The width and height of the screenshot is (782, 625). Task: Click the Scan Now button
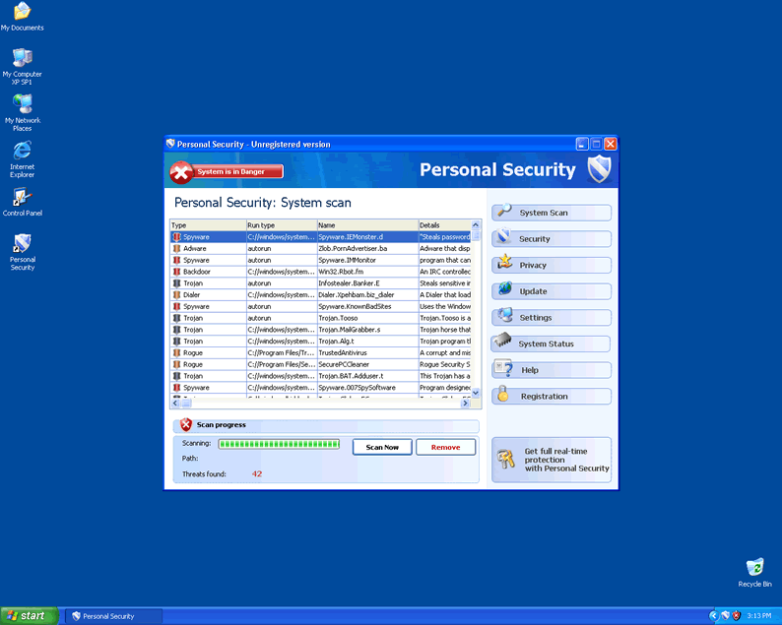382,447
